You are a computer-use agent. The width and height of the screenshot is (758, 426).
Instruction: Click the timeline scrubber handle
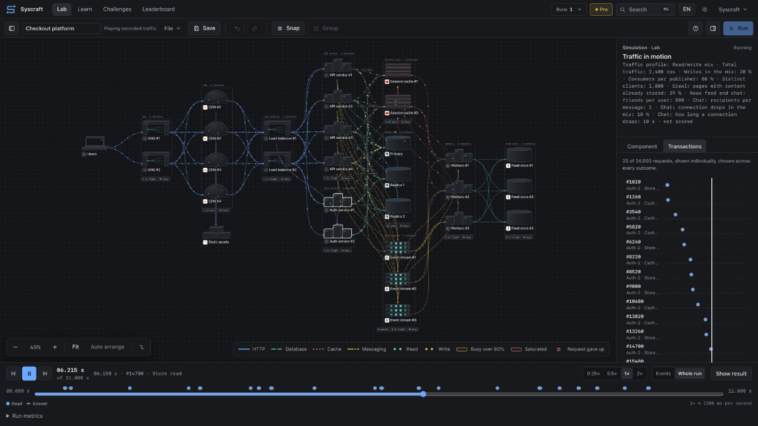(x=423, y=394)
